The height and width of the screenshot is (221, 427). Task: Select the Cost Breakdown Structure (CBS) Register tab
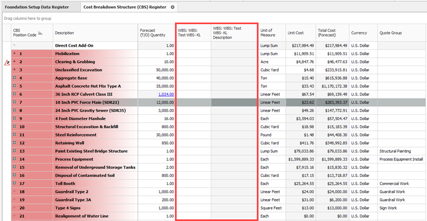[x=123, y=8]
